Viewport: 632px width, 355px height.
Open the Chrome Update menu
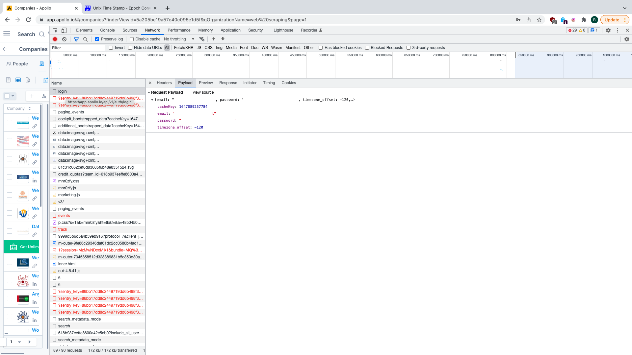615,20
